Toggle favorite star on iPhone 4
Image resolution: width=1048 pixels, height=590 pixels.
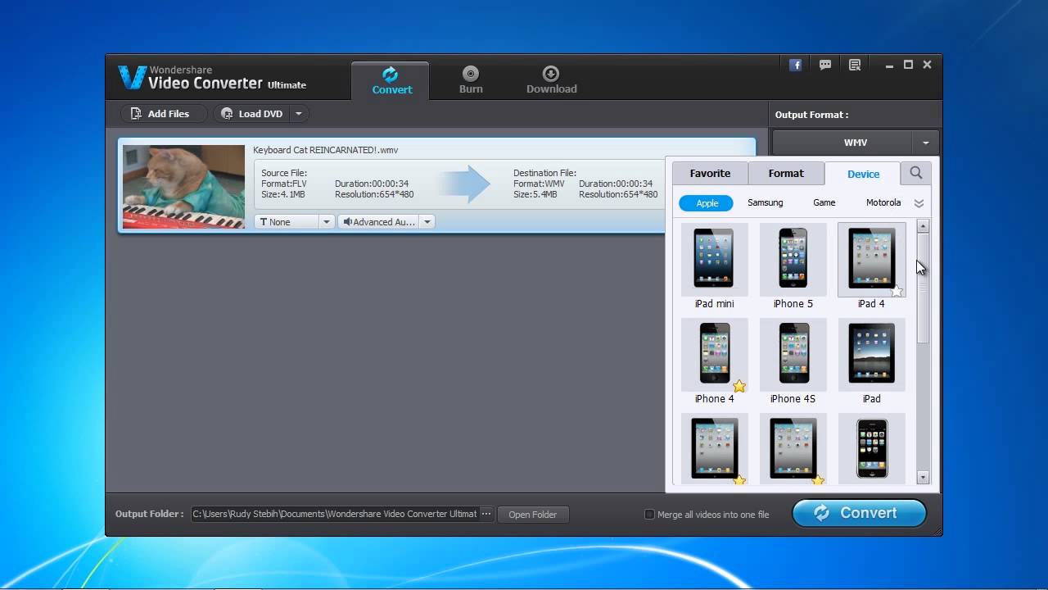(739, 386)
